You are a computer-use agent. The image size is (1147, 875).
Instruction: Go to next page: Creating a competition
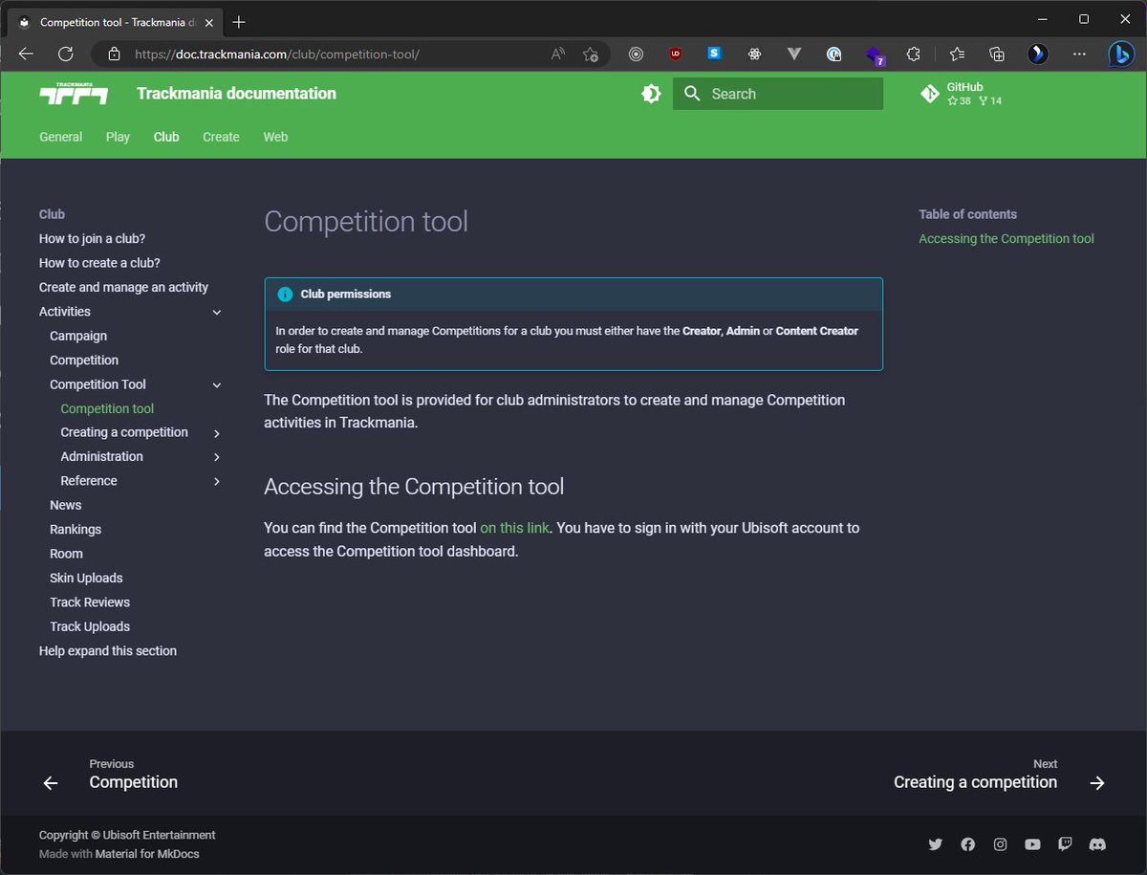pyautogui.click(x=1000, y=775)
